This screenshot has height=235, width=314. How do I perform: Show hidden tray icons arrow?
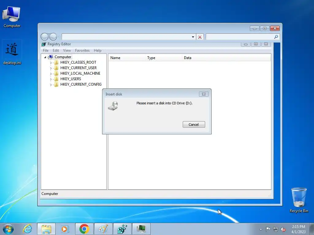pyautogui.click(x=261, y=229)
